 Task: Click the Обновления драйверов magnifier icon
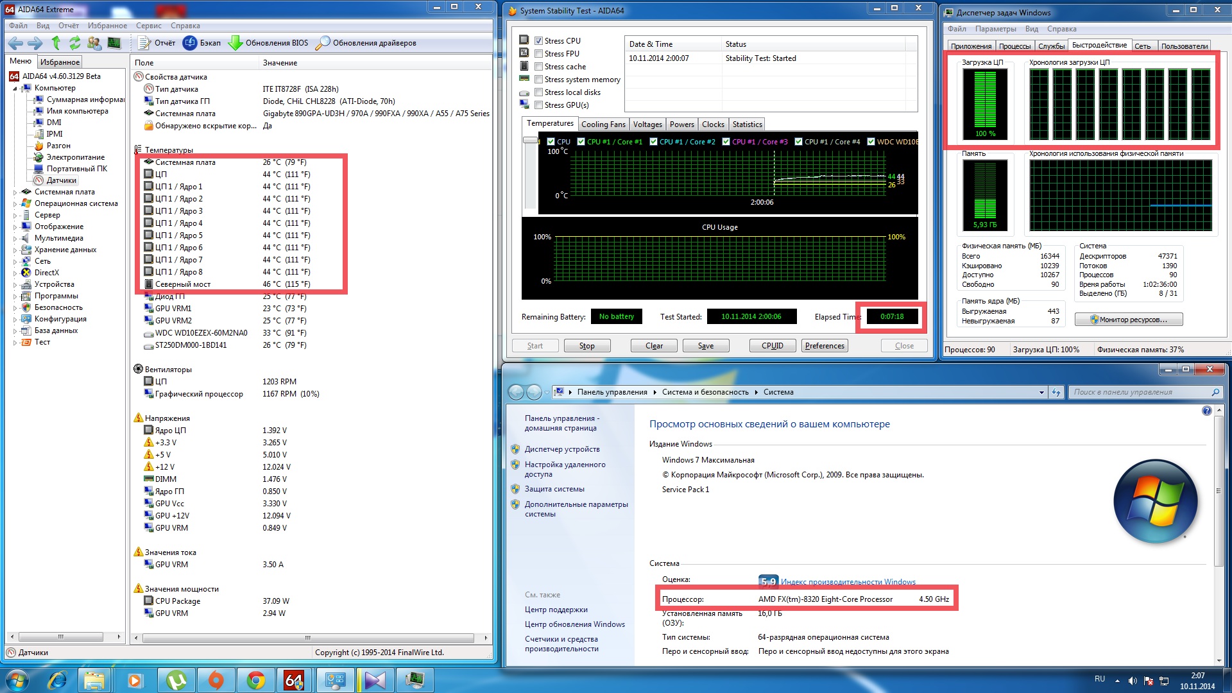tap(323, 43)
